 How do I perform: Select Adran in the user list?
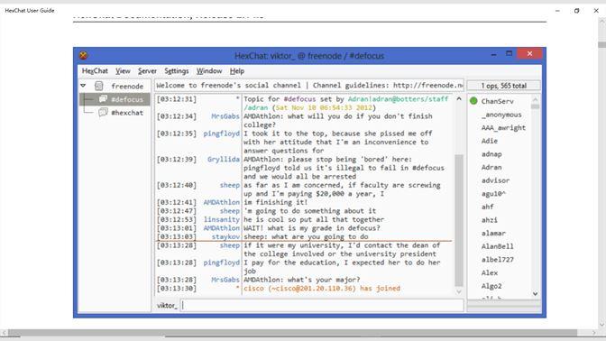[x=491, y=167]
